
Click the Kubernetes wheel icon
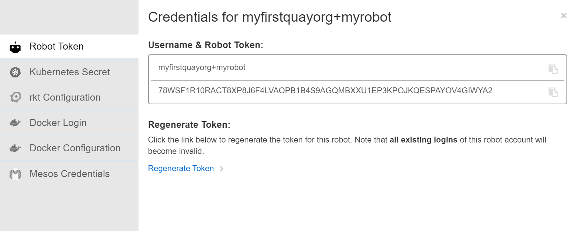pyautogui.click(x=15, y=72)
